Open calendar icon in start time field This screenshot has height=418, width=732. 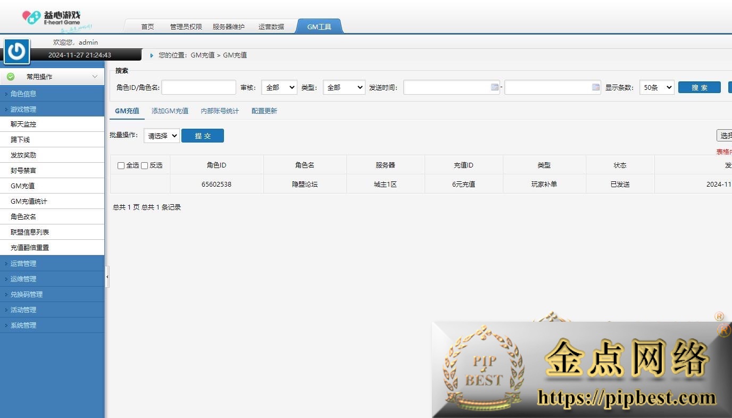coord(494,87)
